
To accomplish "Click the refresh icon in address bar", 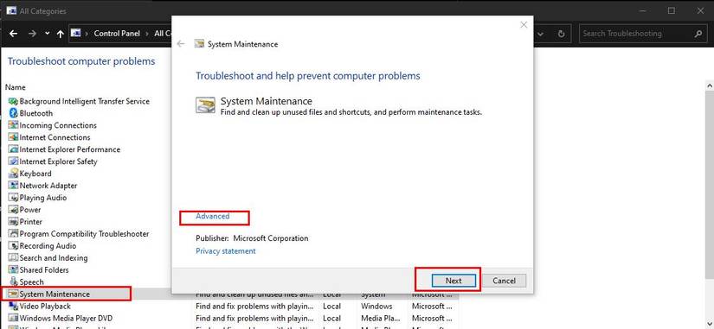I will [561, 34].
